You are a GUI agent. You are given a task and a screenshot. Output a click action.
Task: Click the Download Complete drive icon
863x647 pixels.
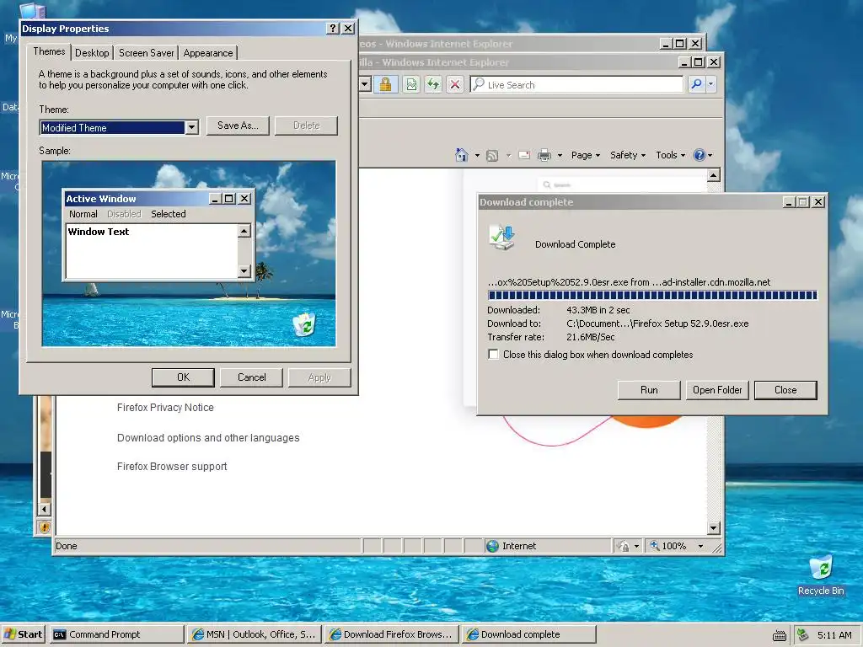click(x=502, y=237)
